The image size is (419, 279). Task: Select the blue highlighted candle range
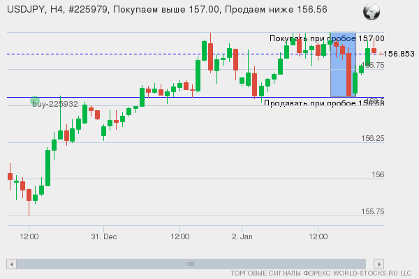[344, 65]
